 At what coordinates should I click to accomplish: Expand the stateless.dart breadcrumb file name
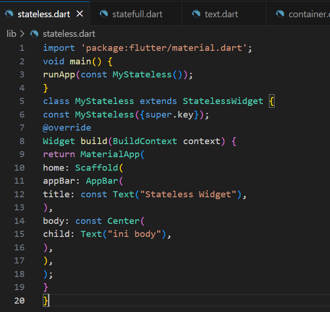pos(69,34)
